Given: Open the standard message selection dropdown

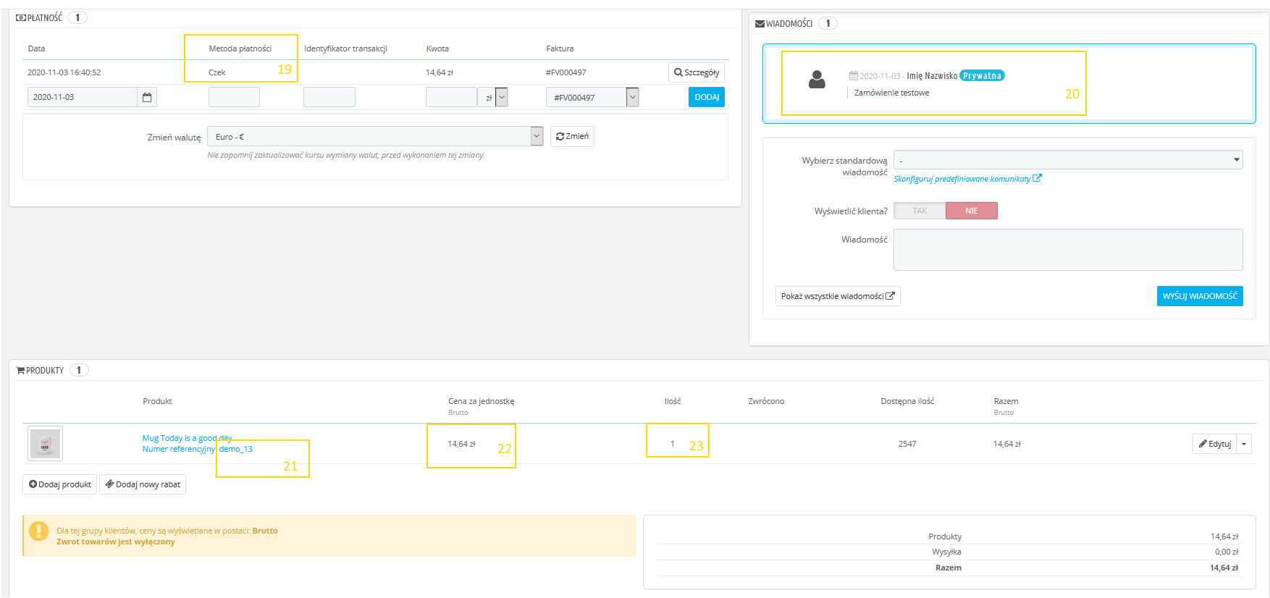Looking at the screenshot, I should click(1067, 160).
